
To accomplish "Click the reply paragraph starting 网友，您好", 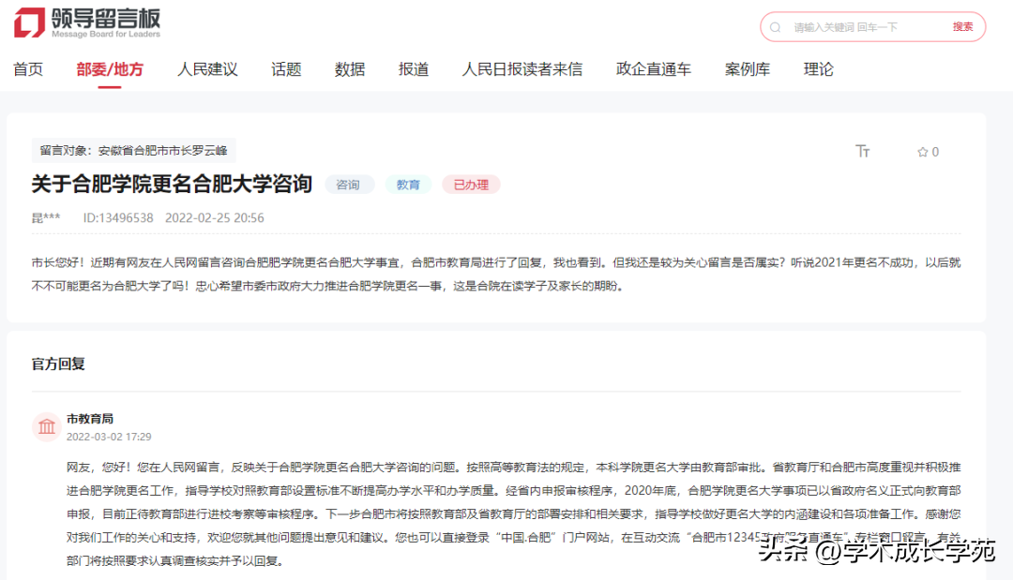I will (x=514, y=513).
